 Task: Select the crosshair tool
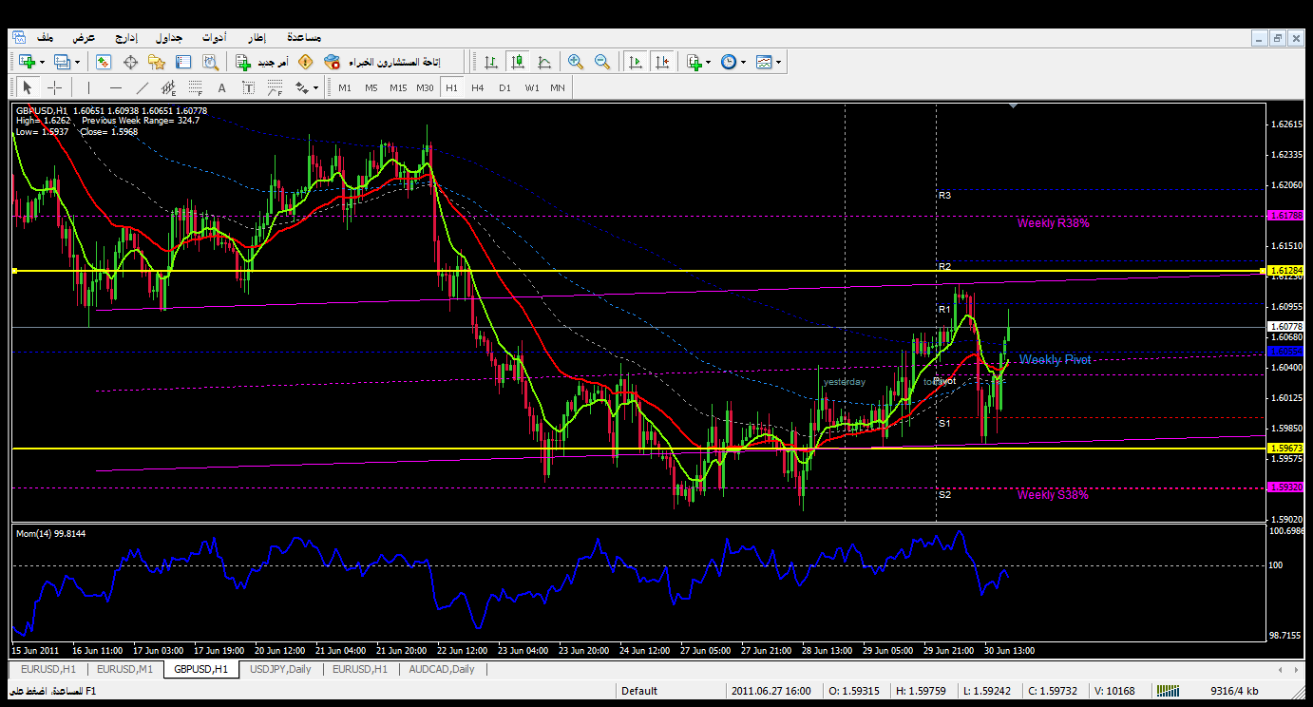[x=55, y=87]
